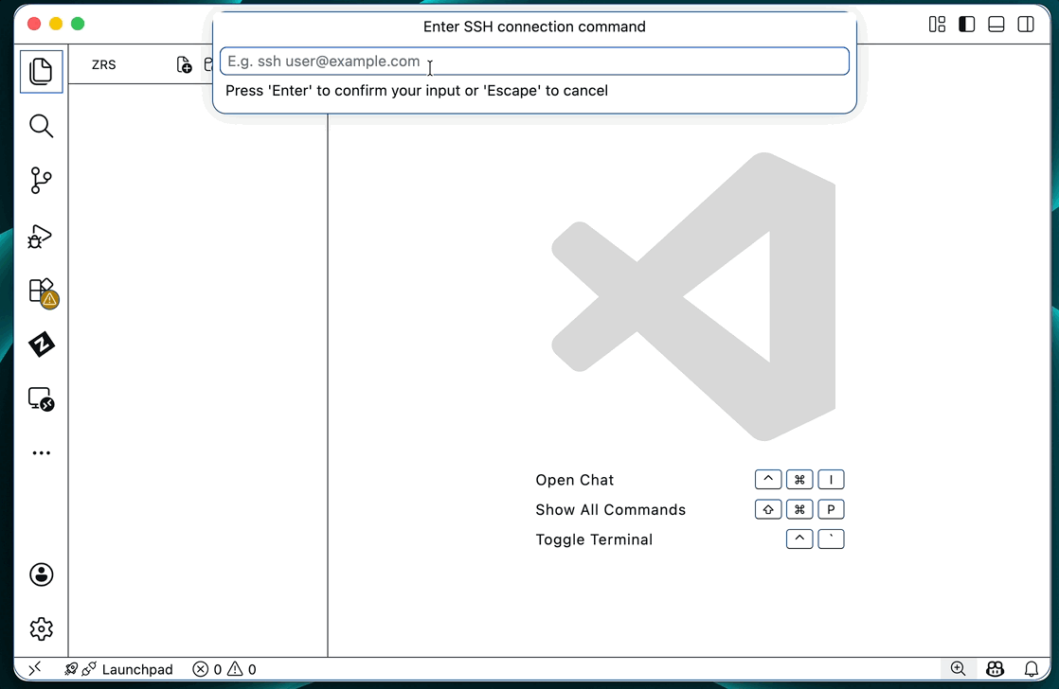Open Launchpad from the status bar
Screen dimensions: 1059x689
118,669
